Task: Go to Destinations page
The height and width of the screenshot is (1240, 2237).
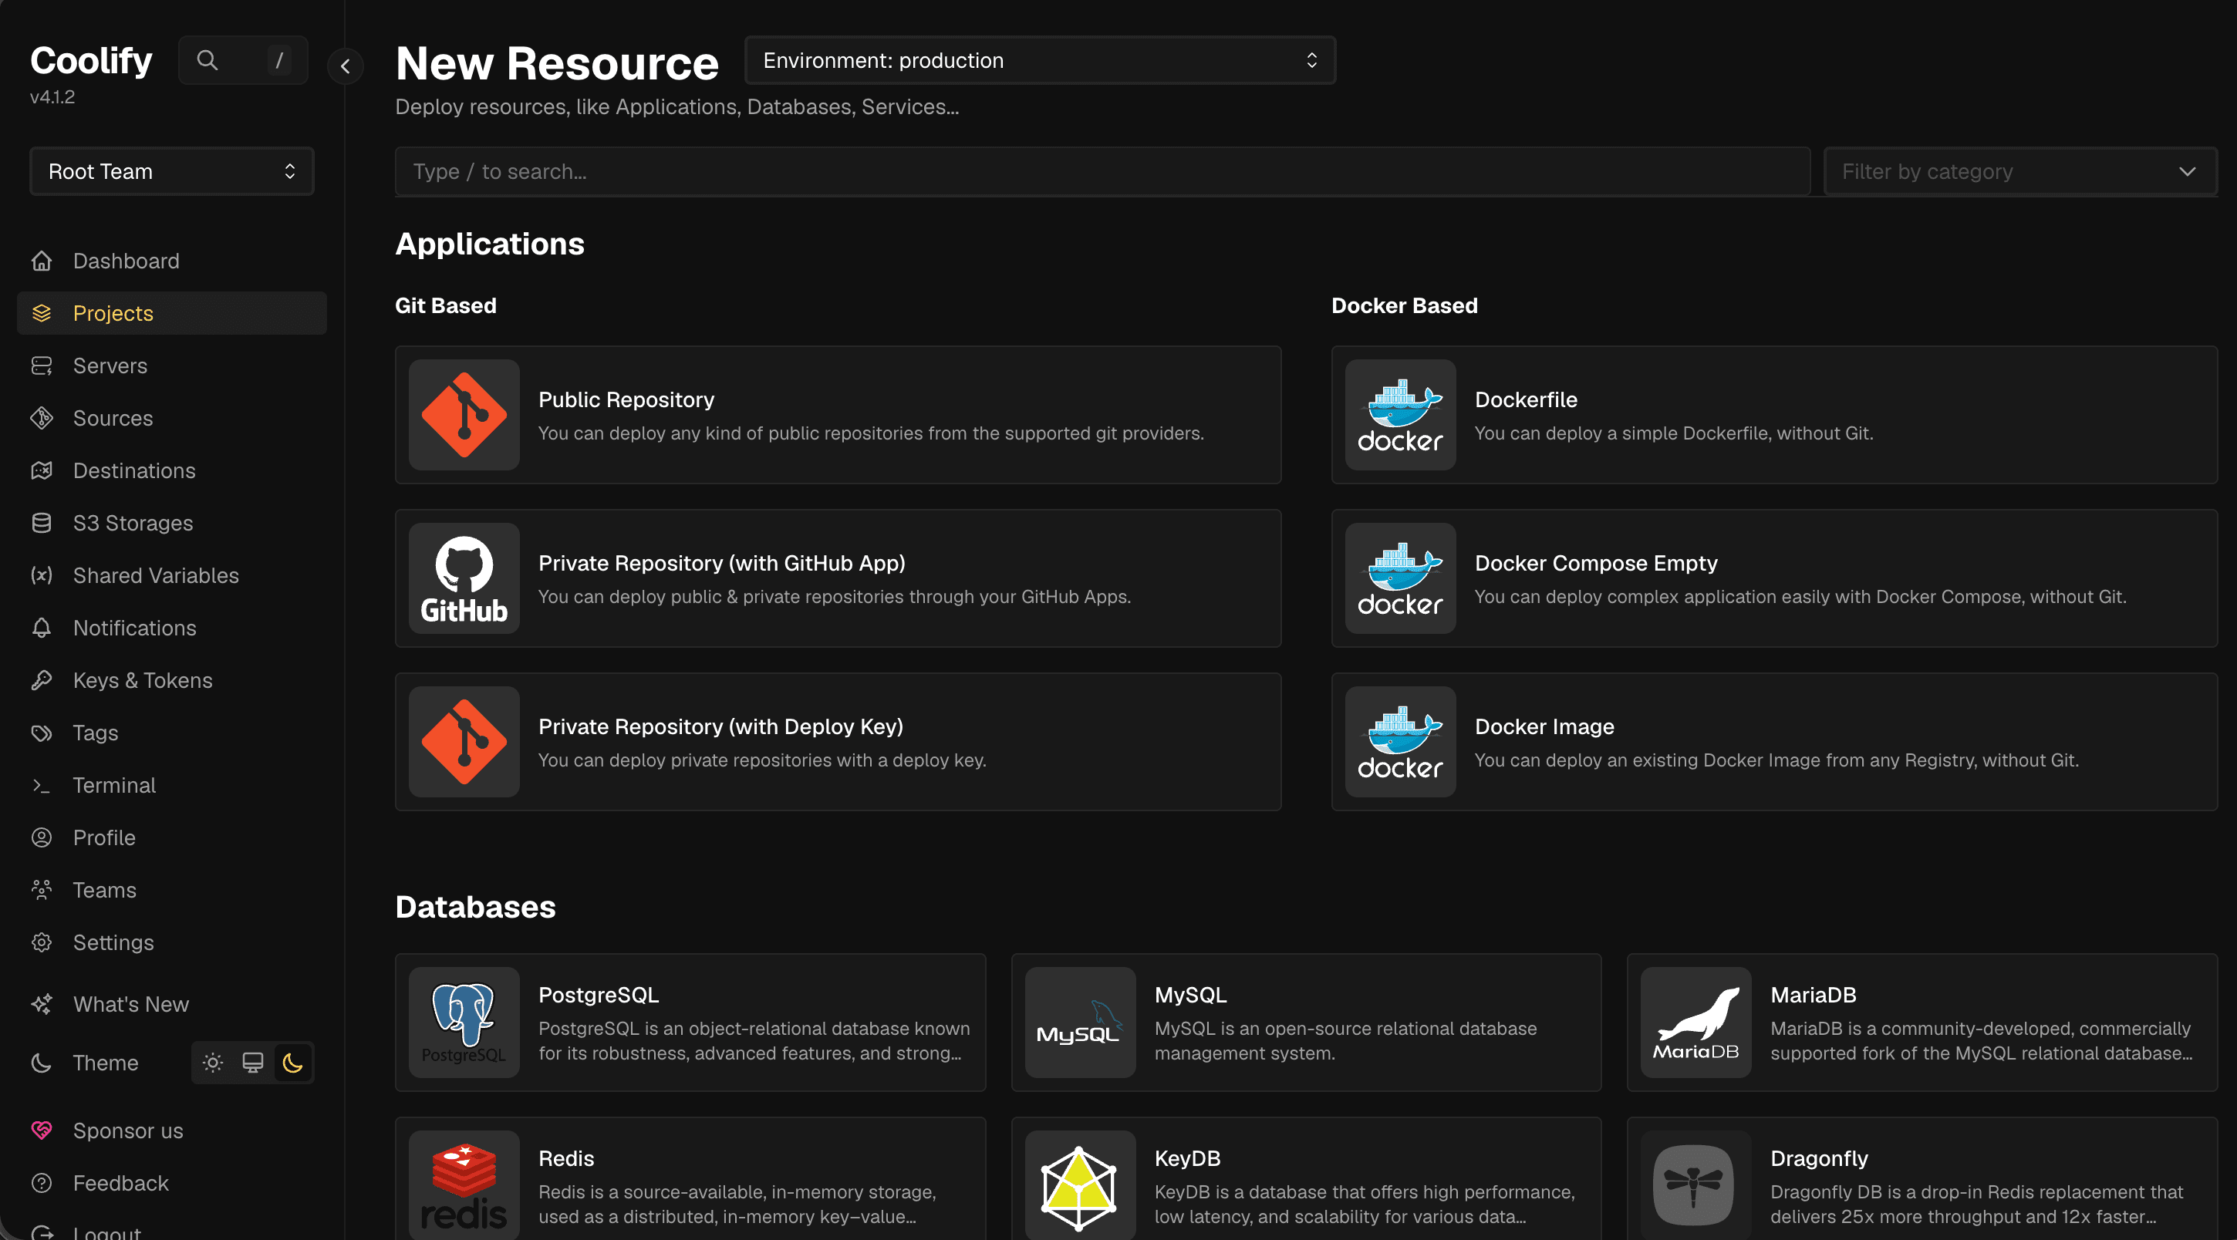Action: (172, 470)
